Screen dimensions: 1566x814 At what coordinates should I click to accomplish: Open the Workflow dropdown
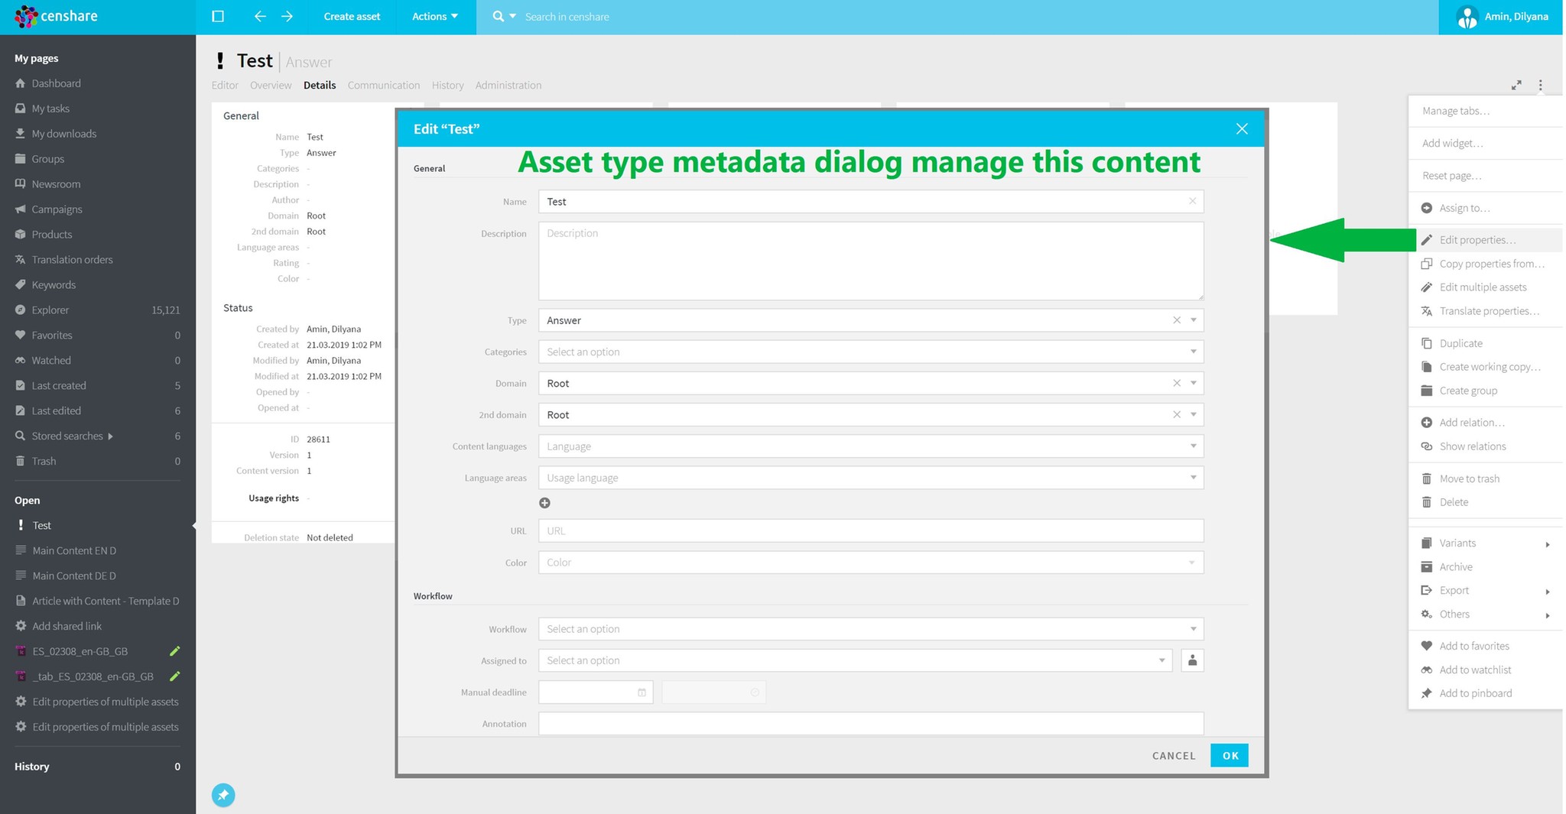tap(1192, 629)
